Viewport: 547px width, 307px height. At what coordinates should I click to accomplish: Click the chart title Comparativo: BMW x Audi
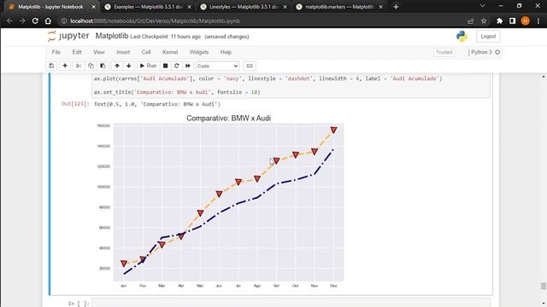pos(228,118)
